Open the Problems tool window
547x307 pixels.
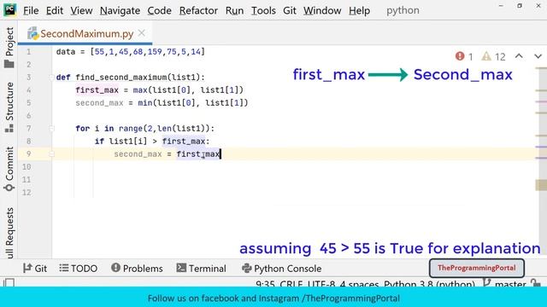click(137, 269)
